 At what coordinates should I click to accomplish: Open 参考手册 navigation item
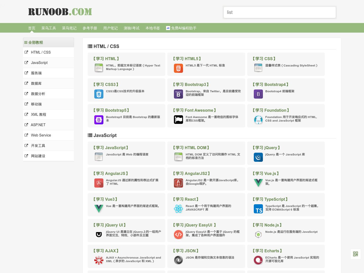coord(90,28)
